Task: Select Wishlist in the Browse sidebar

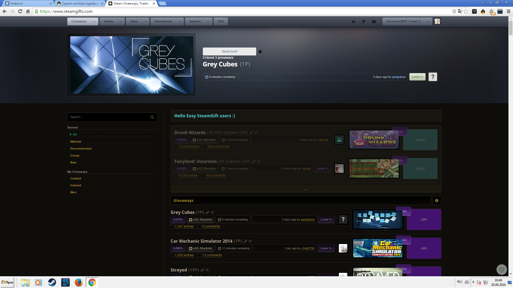Action: click(76, 142)
